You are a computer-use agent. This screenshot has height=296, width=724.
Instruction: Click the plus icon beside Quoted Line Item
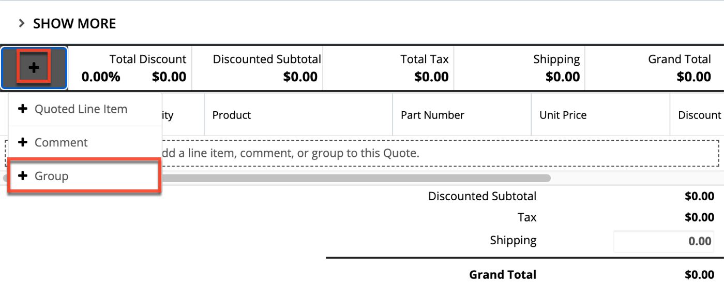[23, 109]
